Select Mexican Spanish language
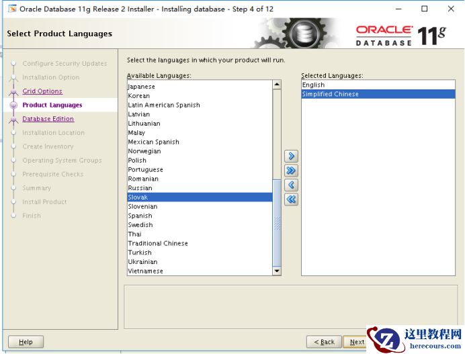This screenshot has height=354, width=465. pyautogui.click(x=200, y=142)
